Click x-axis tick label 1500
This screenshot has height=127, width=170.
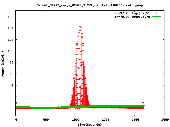tap(105, 120)
